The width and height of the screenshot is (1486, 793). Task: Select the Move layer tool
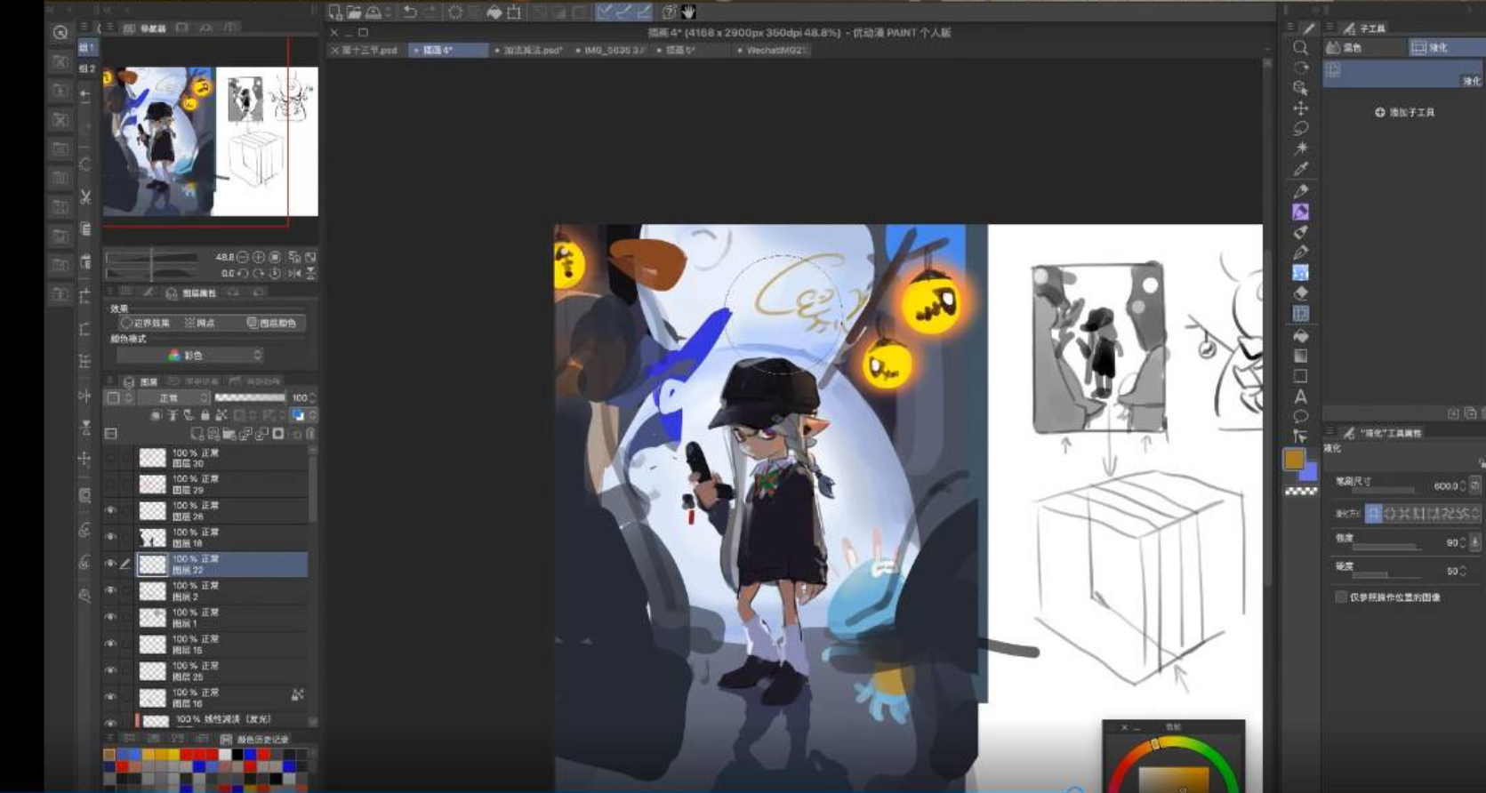[x=1300, y=108]
